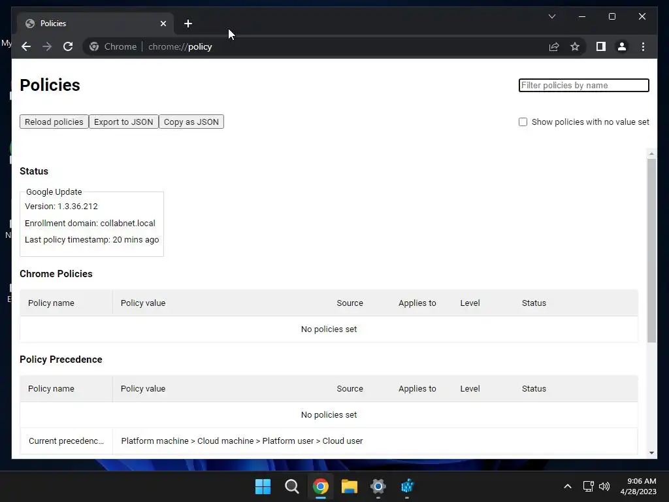Click the network tray icon
The height and width of the screenshot is (502, 669).
(x=589, y=486)
